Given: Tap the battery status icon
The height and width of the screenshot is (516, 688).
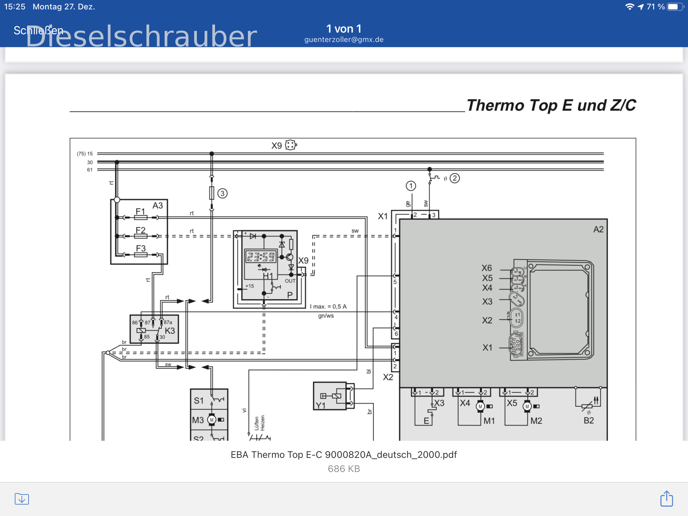Looking at the screenshot, I should point(676,7).
